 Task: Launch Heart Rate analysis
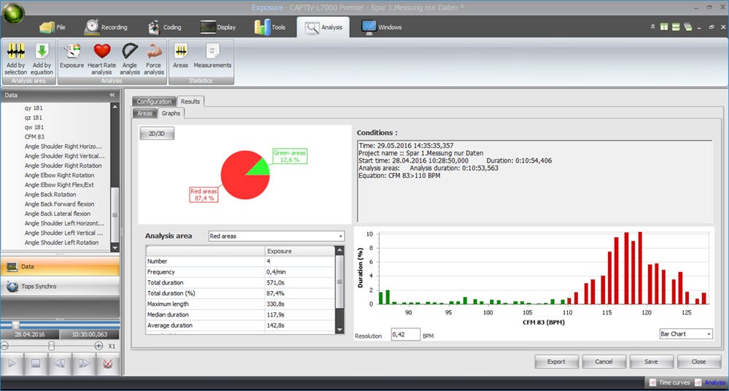(102, 53)
